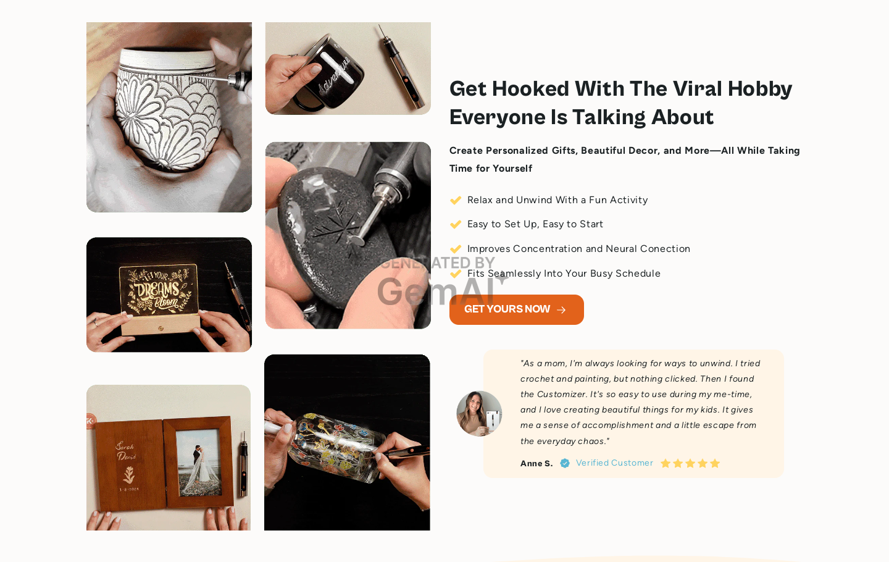Click Fits Seamlessly Into Your Busy Schedule
The image size is (889, 562).
click(x=564, y=274)
